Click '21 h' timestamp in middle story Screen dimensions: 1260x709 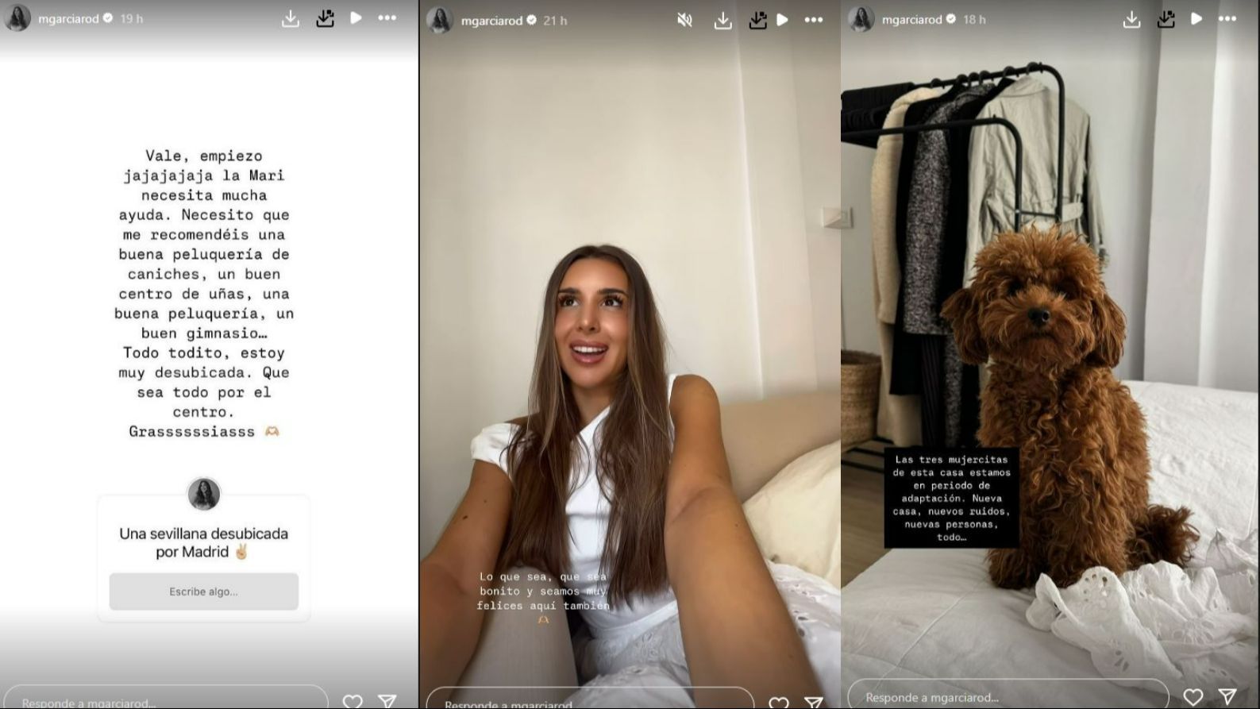coord(555,21)
